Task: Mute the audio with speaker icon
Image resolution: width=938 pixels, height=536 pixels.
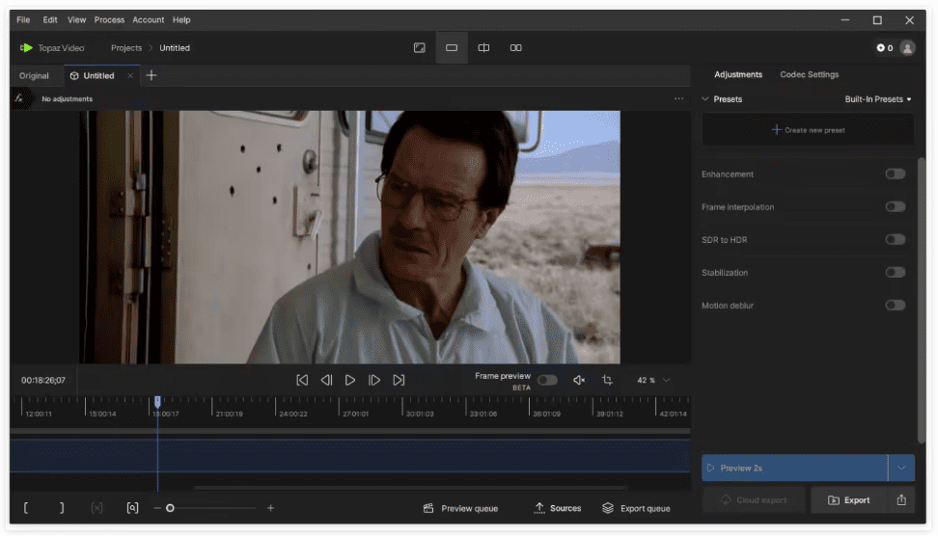Action: click(x=578, y=380)
